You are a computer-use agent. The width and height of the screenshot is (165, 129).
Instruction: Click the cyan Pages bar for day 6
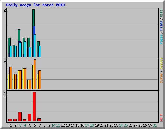pos(35,45)
